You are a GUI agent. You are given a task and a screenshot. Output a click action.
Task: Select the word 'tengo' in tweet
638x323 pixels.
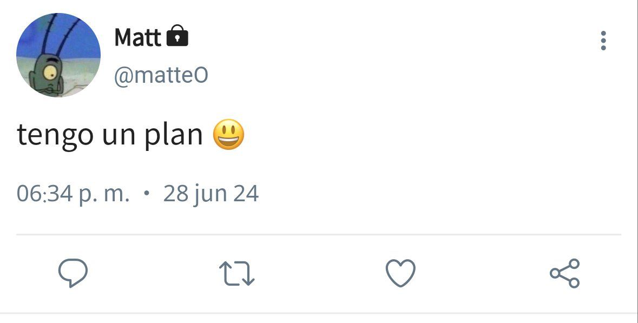(x=55, y=135)
